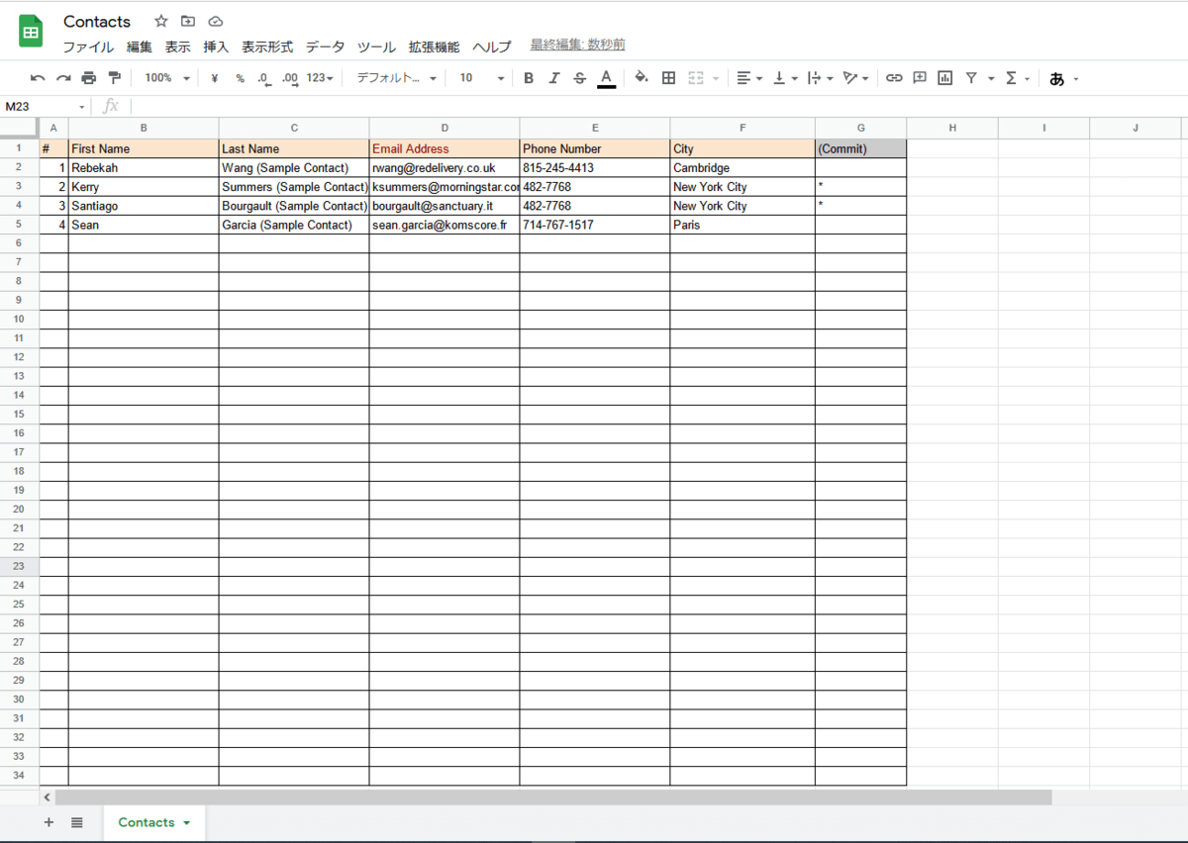Open the ヘルプ menu
The width and height of the screenshot is (1188, 843).
492,47
